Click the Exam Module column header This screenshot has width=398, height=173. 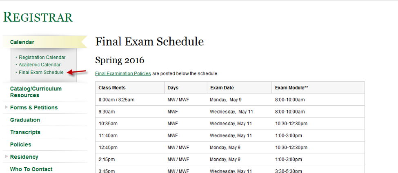pos(291,88)
